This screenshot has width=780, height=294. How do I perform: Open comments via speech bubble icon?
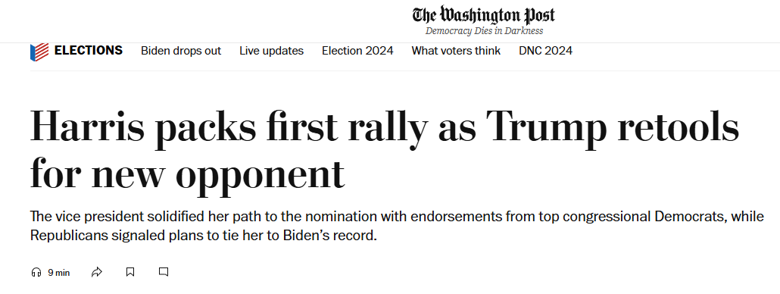(x=163, y=271)
